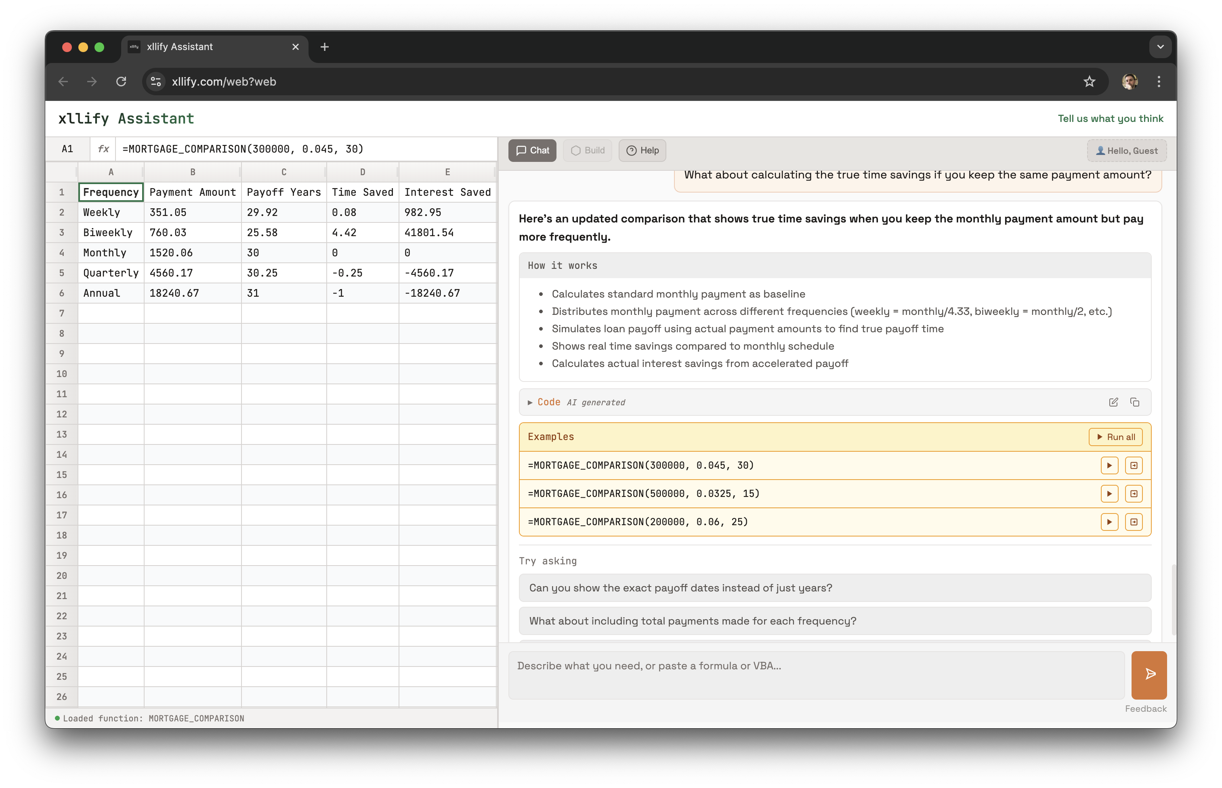Insert the 500000 mortgage example into the sheet

(x=1134, y=493)
